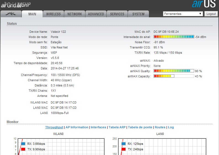Open the SERVICES tab

(117, 14)
